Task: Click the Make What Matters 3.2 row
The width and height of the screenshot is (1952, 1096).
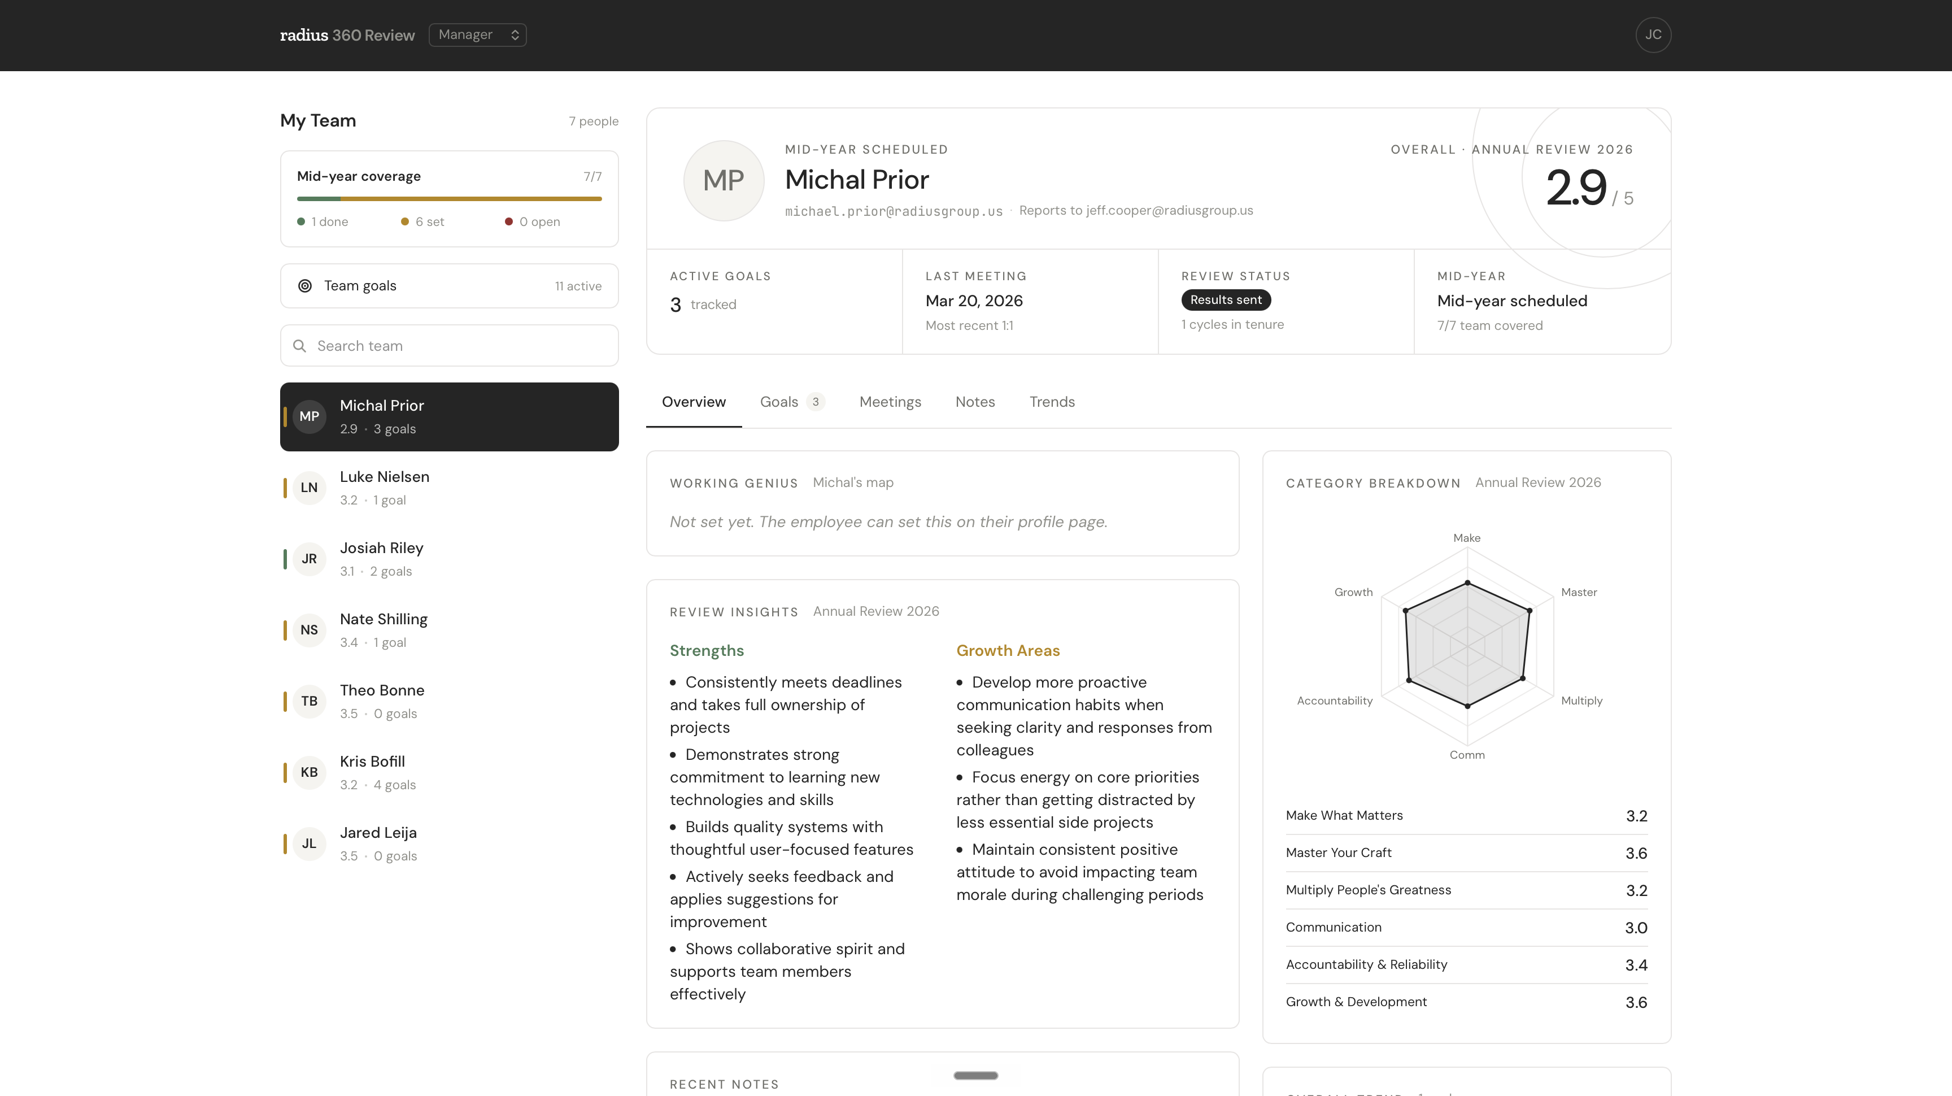Action: point(1466,816)
